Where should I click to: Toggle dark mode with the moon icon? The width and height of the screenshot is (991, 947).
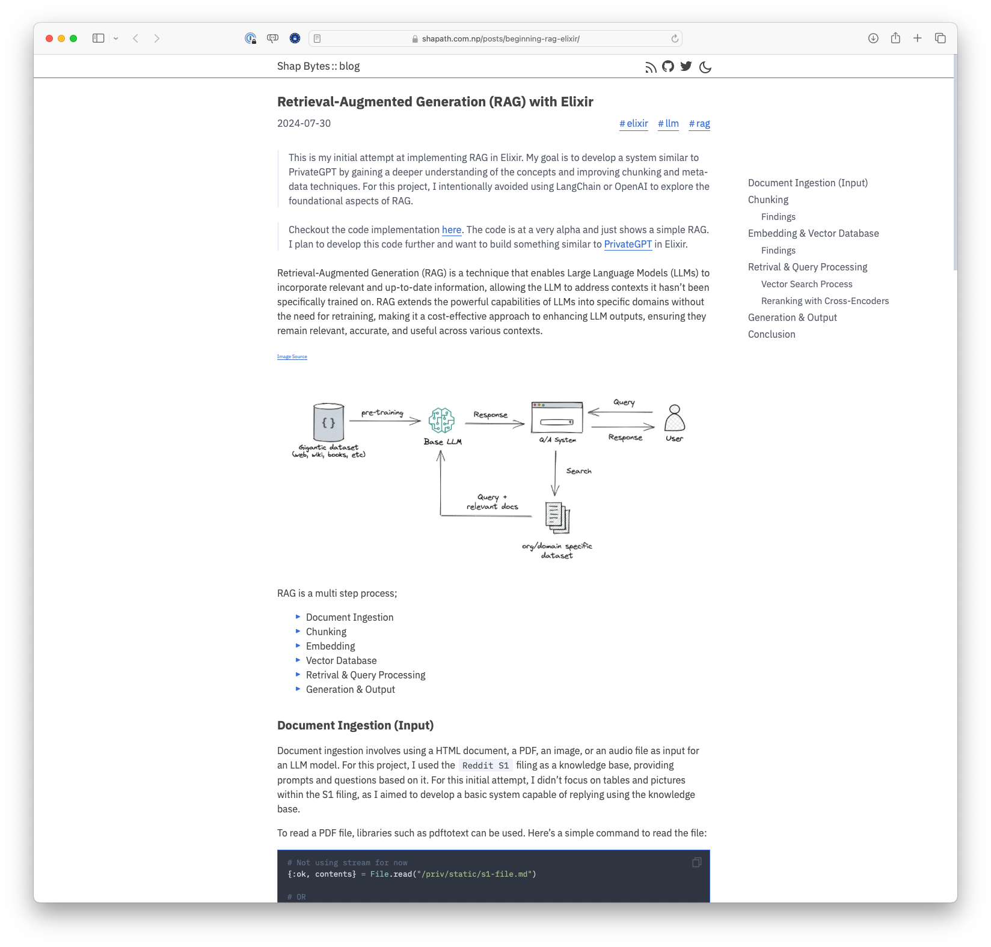705,67
